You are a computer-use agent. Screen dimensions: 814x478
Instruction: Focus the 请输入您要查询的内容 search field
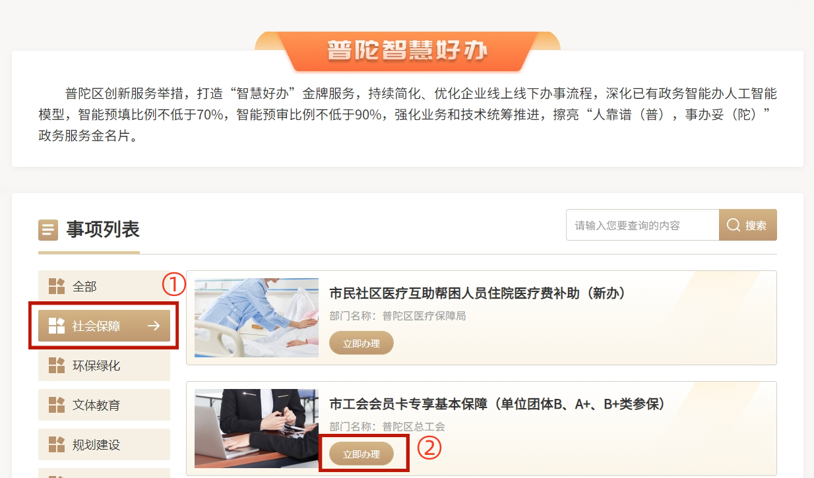point(642,225)
